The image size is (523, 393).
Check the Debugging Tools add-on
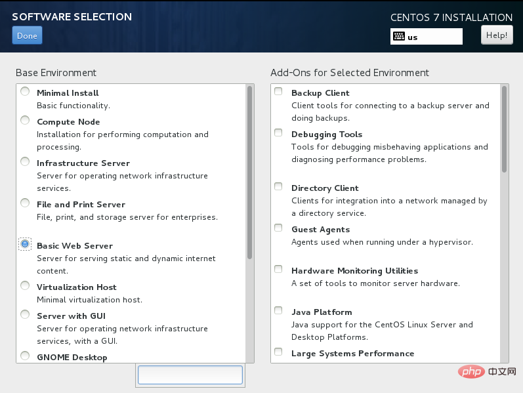(x=278, y=133)
